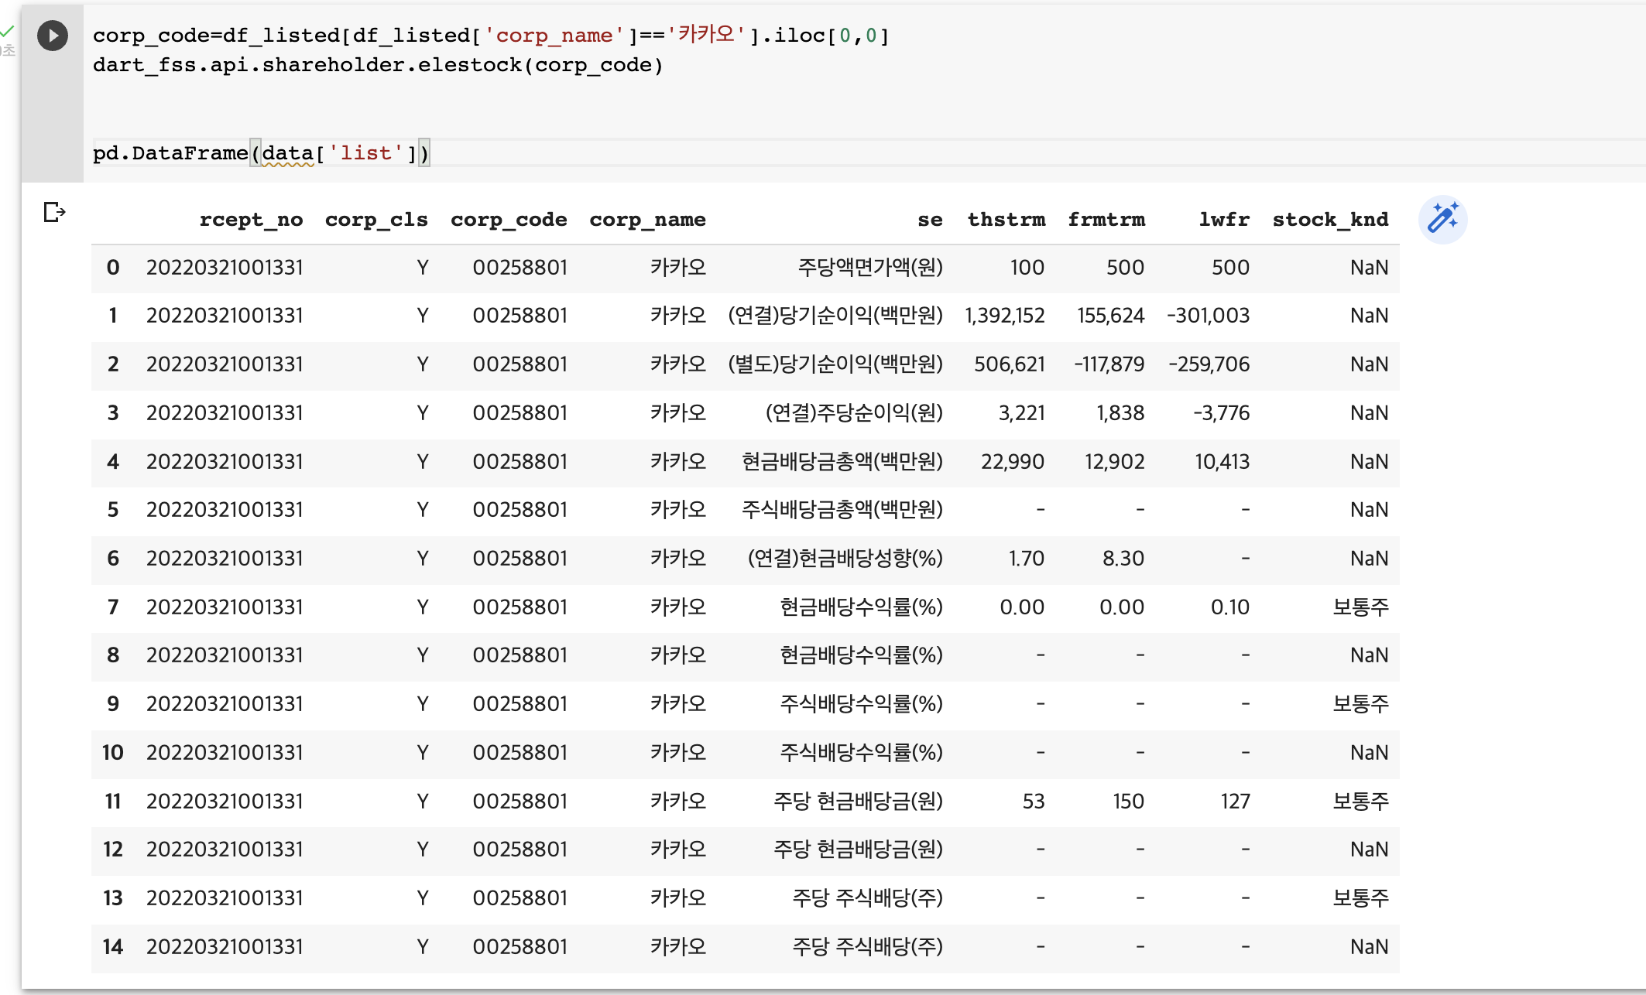
Task: Select 주당 주식배당(주) in row 13
Action: click(867, 898)
